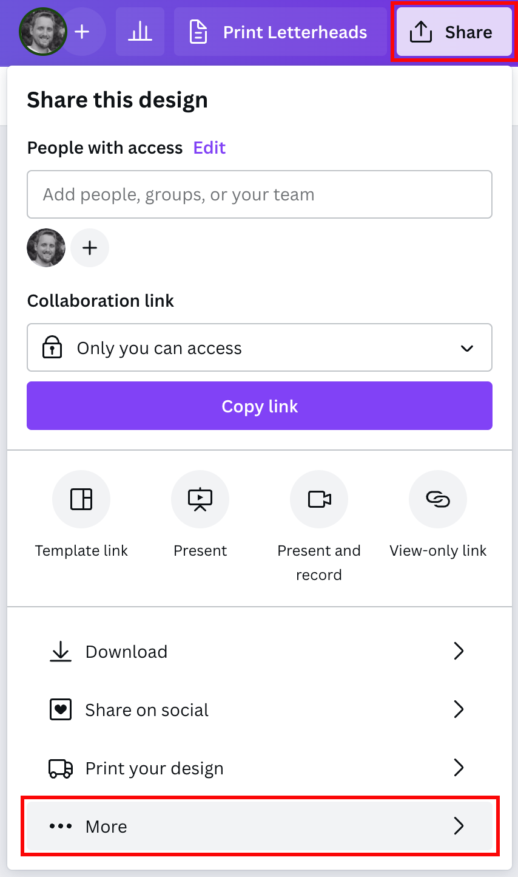Click the lock icon in Collaboration link
Viewport: 518px width, 877px height.
coord(52,348)
